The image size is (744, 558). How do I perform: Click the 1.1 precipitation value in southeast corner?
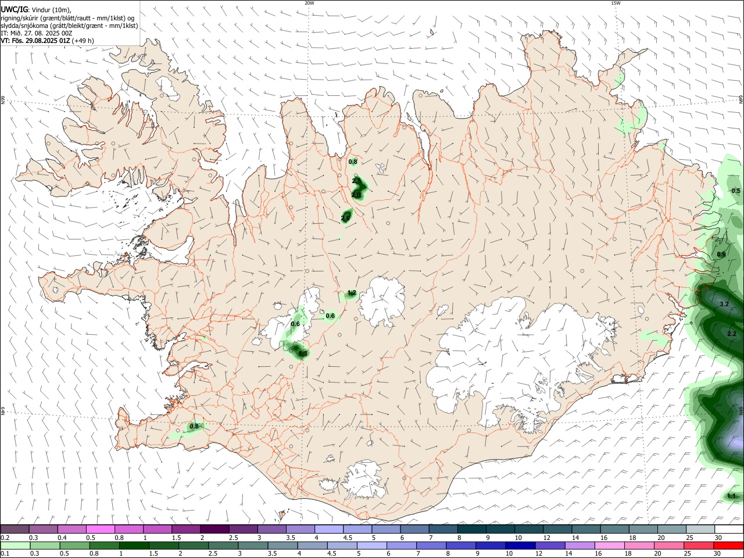pos(731,496)
